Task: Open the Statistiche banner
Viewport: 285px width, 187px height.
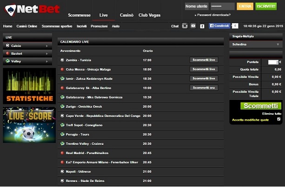Action: click(x=29, y=86)
